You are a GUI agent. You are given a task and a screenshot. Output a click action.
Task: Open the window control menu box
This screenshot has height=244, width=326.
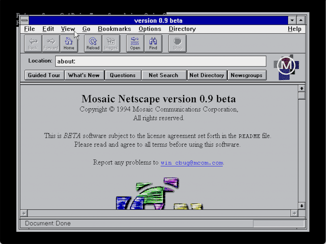[x=24, y=20]
